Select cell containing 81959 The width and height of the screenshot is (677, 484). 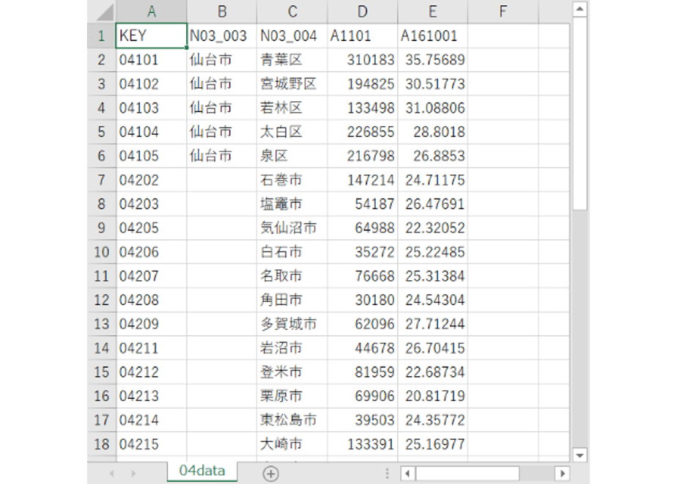(363, 372)
